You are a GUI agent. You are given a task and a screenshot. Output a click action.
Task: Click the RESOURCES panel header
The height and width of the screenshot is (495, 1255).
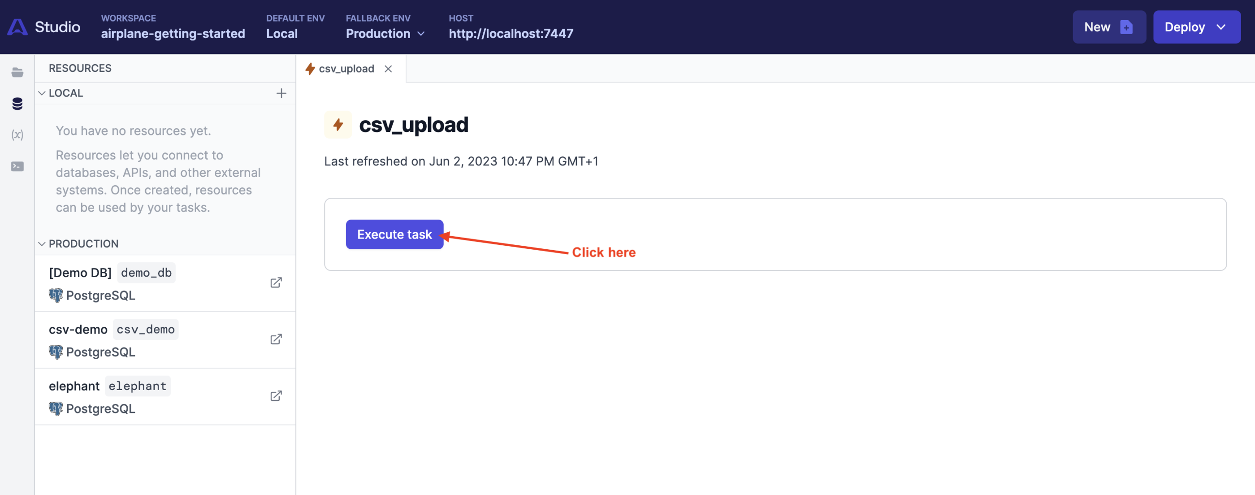click(80, 68)
